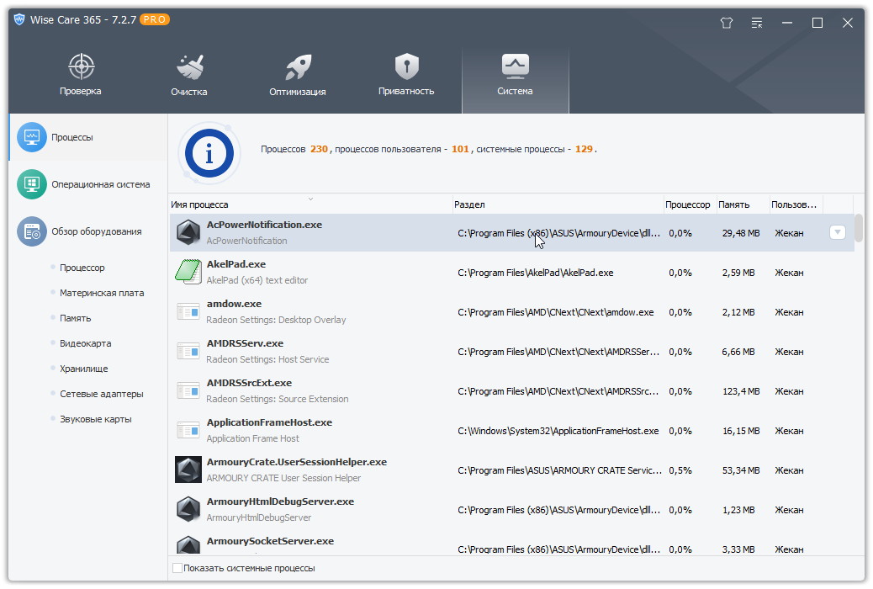The image size is (873, 589).
Task: Switch to the Очистка tab
Action: pos(189,75)
